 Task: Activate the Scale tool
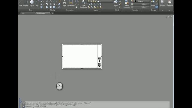tap(51, 7)
